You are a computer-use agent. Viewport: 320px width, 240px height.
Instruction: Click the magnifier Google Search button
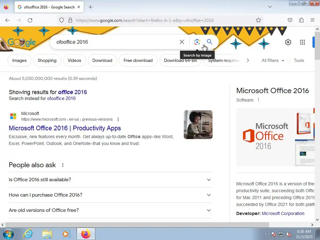click(x=210, y=42)
